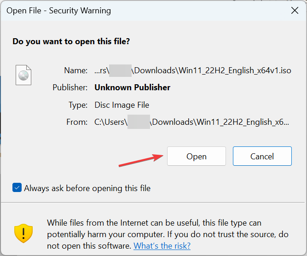Uncheck Always ask before opening this file
Viewport: 307px width, 256px height.
pyautogui.click(x=17, y=188)
